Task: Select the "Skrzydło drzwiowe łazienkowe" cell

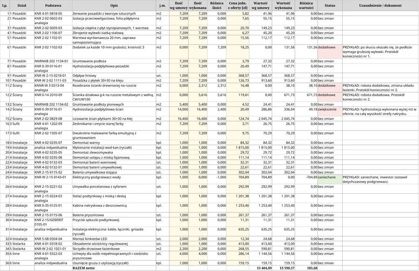Action: 114,249
